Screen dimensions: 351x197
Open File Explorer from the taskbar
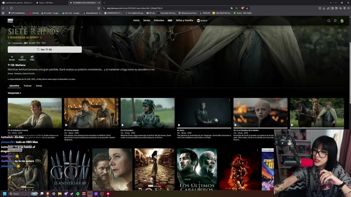[60, 194]
